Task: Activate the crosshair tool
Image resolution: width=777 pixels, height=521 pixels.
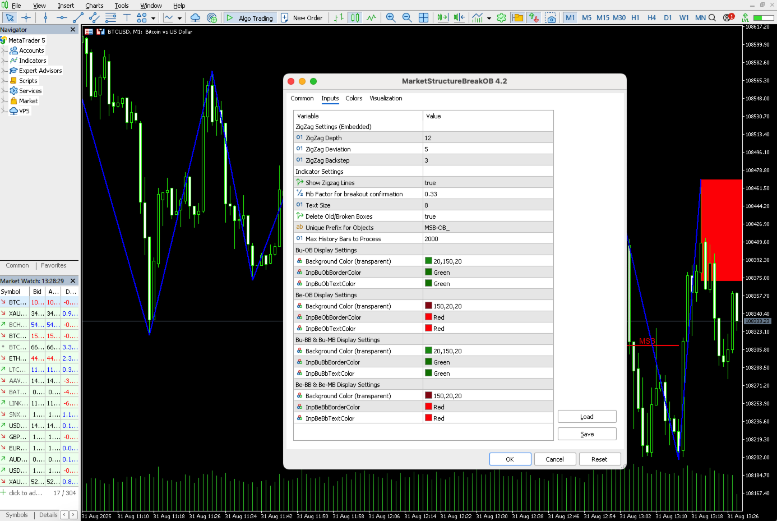Action: [x=26, y=18]
